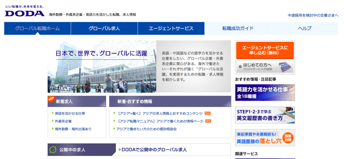Click the hero description paragraph 英語・中国語などの語学力
Screen dimensions: 344x159
point(192,67)
